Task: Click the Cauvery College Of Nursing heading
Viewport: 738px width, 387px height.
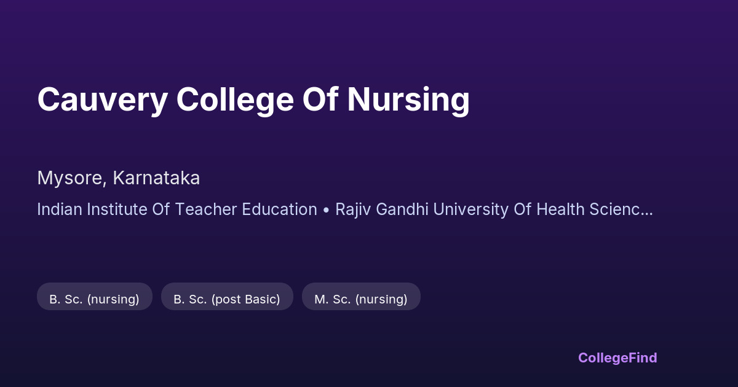Action: tap(253, 100)
